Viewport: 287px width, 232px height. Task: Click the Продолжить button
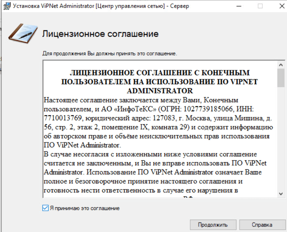pos(213,225)
